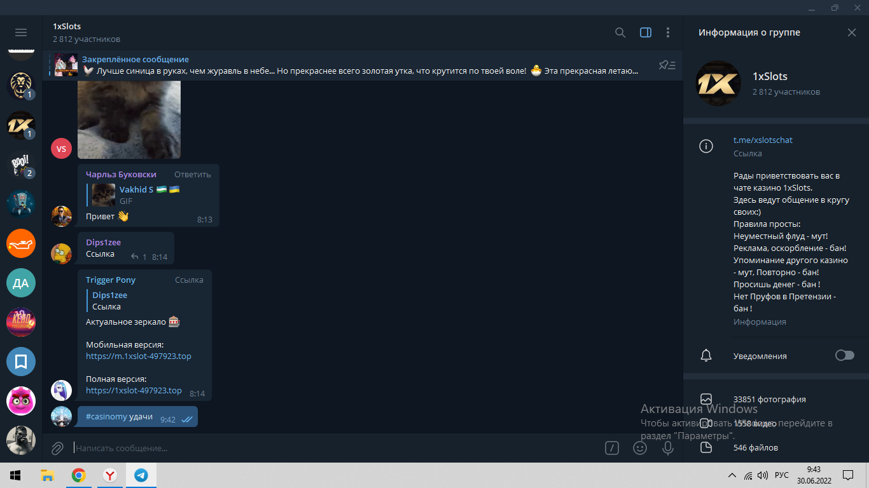Open the mobile version mirror link
Image resolution: width=869 pixels, height=488 pixels.
(139, 356)
